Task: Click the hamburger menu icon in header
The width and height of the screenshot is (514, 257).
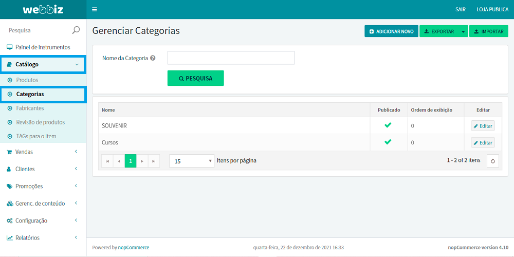Action: pos(94,9)
